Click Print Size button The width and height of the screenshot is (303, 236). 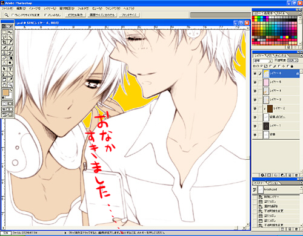point(129,15)
